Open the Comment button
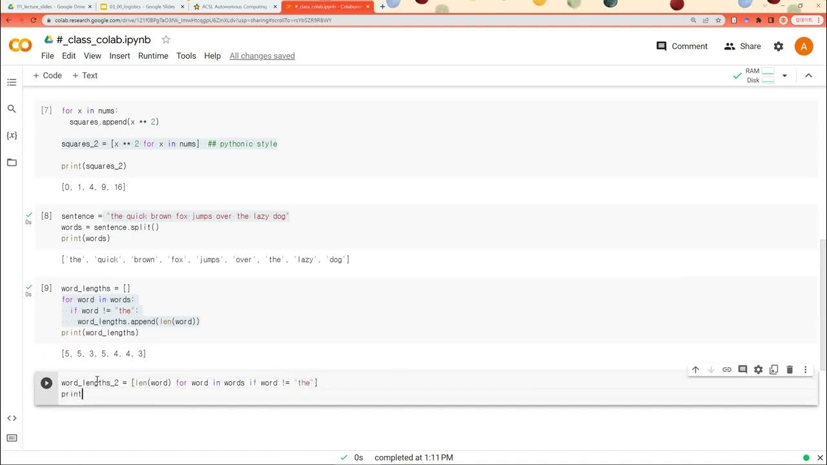The width and height of the screenshot is (827, 465). click(682, 46)
